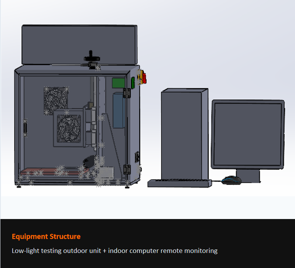Image resolution: width=295 pixels, height=268 pixels.
Task: Click the upper door hinge on the cabinet
Action: pyautogui.click(x=126, y=93)
